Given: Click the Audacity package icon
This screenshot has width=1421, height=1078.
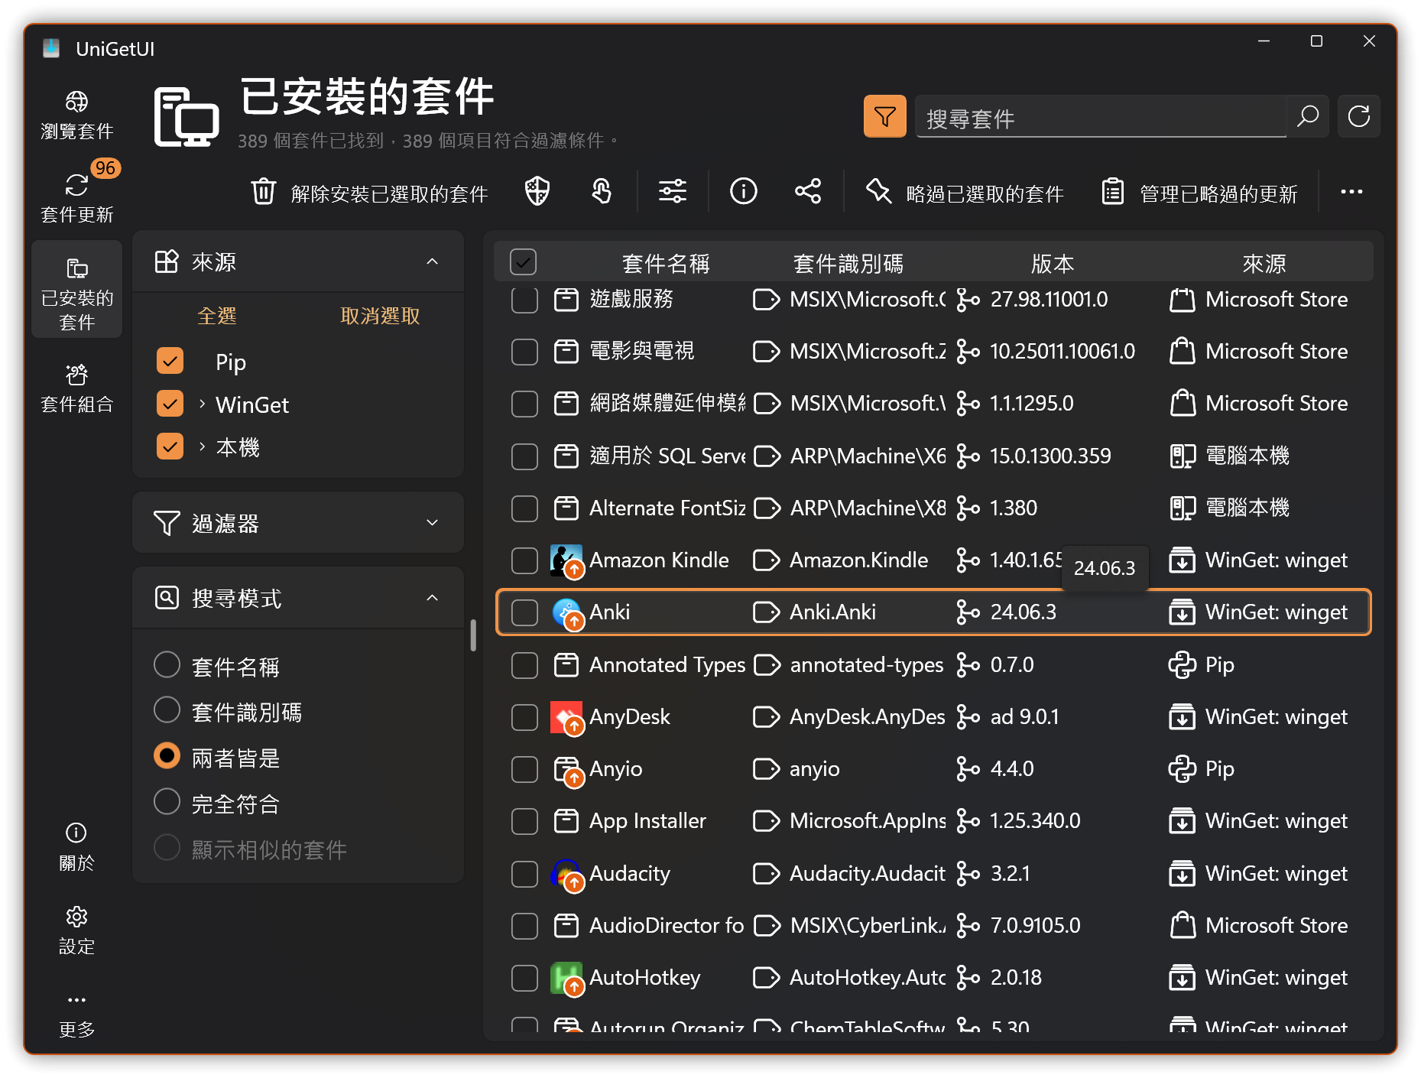Looking at the screenshot, I should [x=567, y=875].
